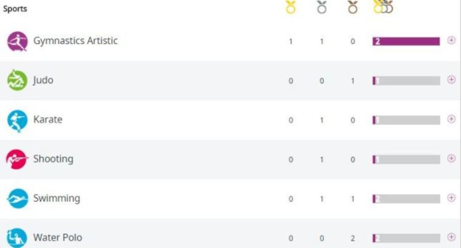461x248 pixels.
Task: Click the red Shooting sport icon
Action: 17,159
